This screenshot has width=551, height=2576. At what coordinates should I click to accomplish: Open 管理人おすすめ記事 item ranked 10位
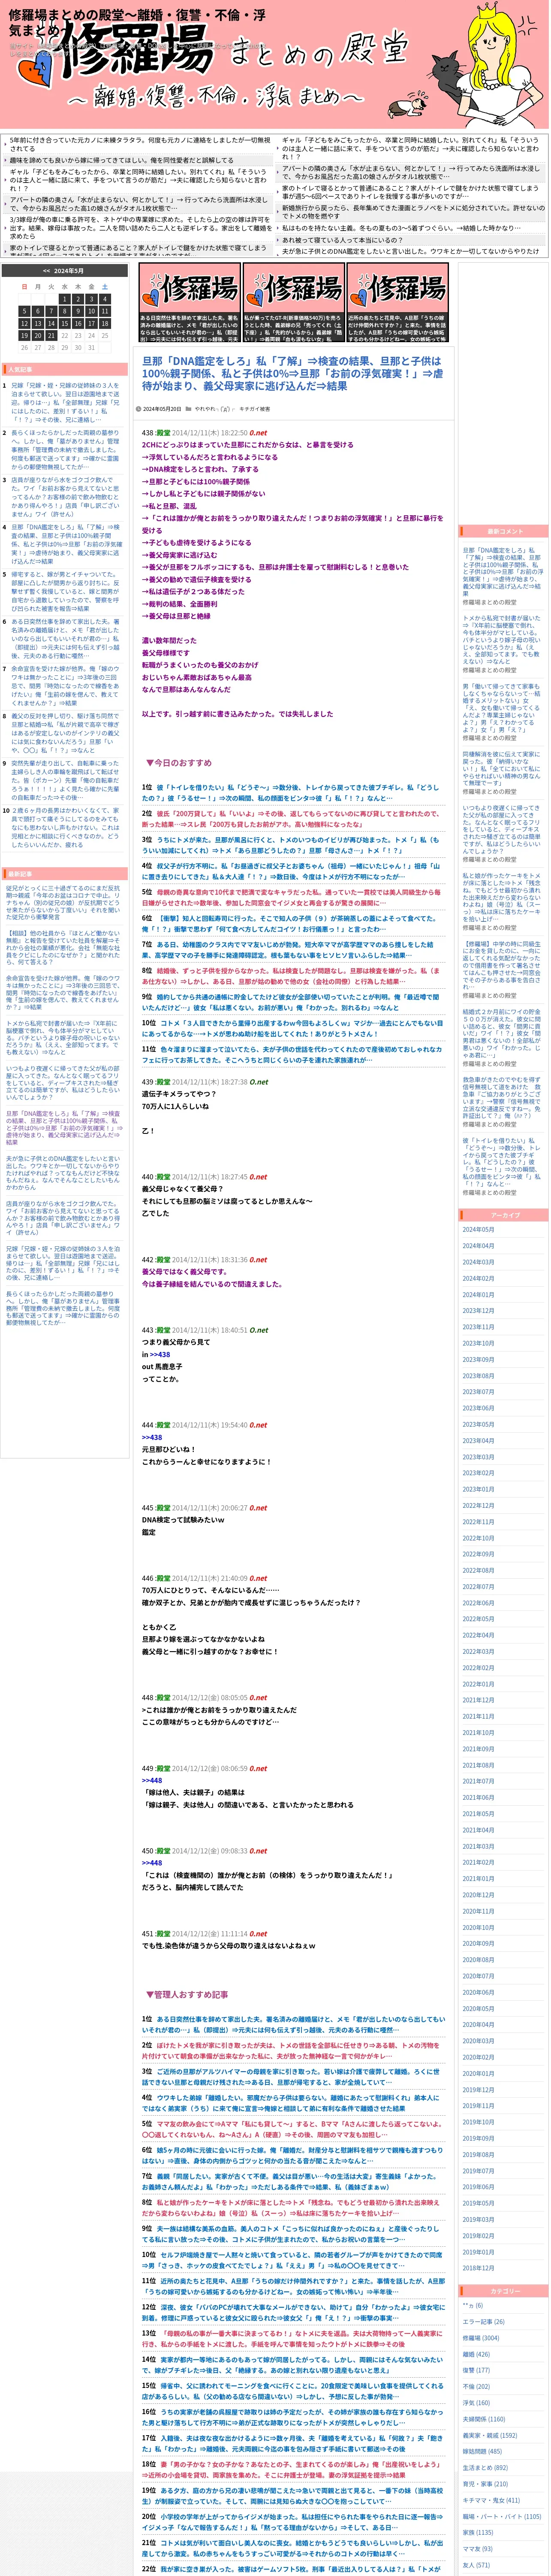292,2261
